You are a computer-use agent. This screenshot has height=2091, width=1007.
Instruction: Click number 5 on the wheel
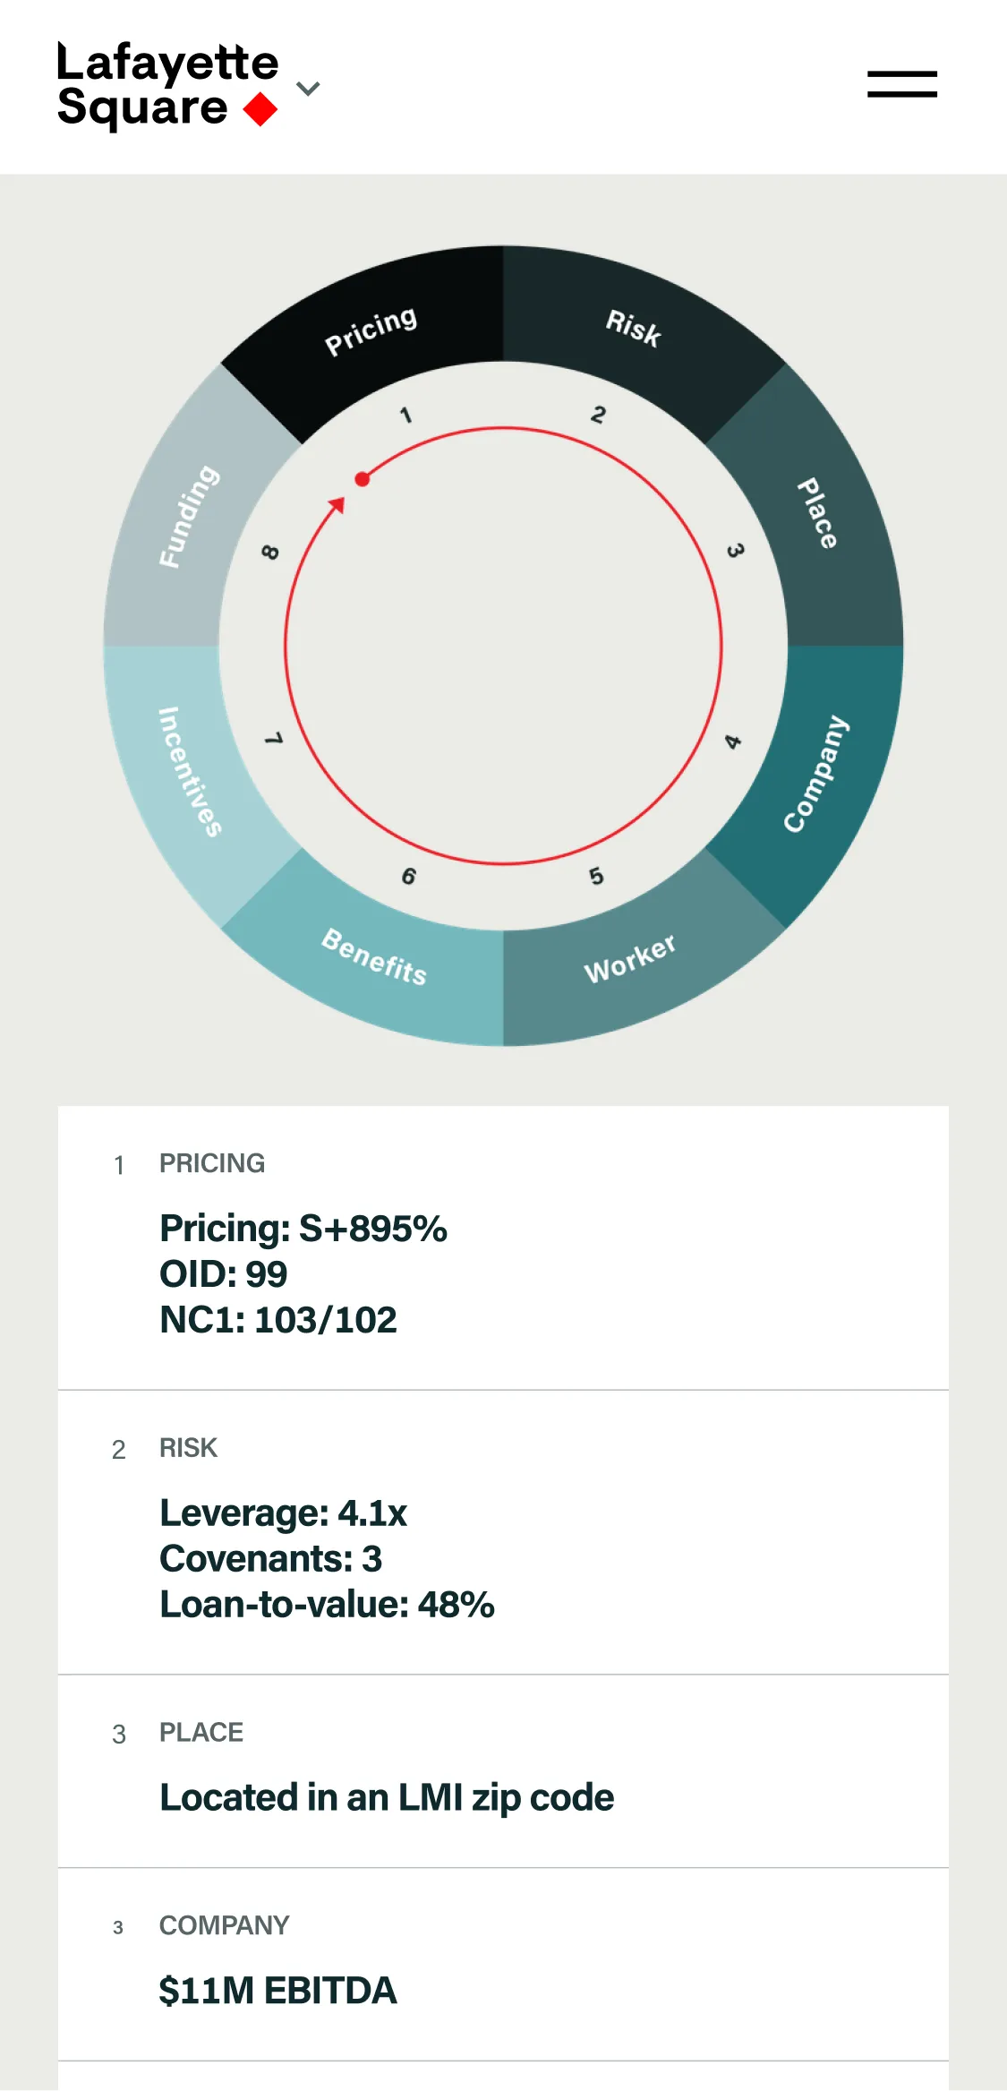click(596, 876)
